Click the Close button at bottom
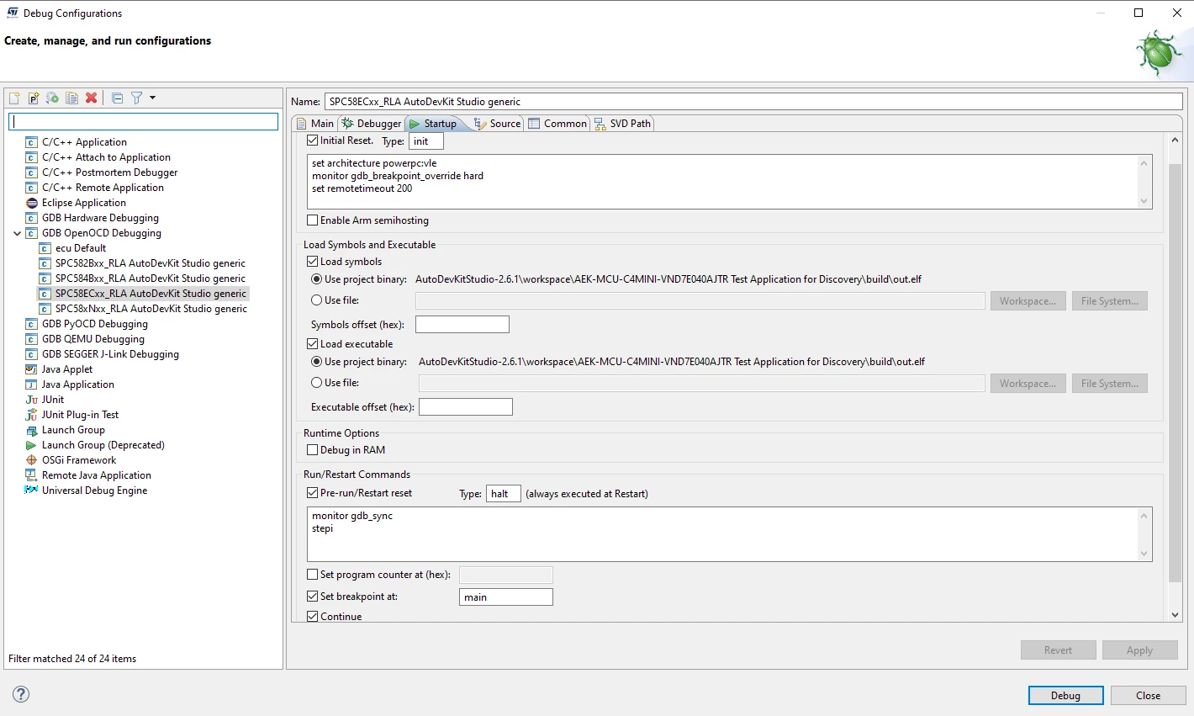Viewport: 1194px width, 716px height. pyautogui.click(x=1148, y=696)
